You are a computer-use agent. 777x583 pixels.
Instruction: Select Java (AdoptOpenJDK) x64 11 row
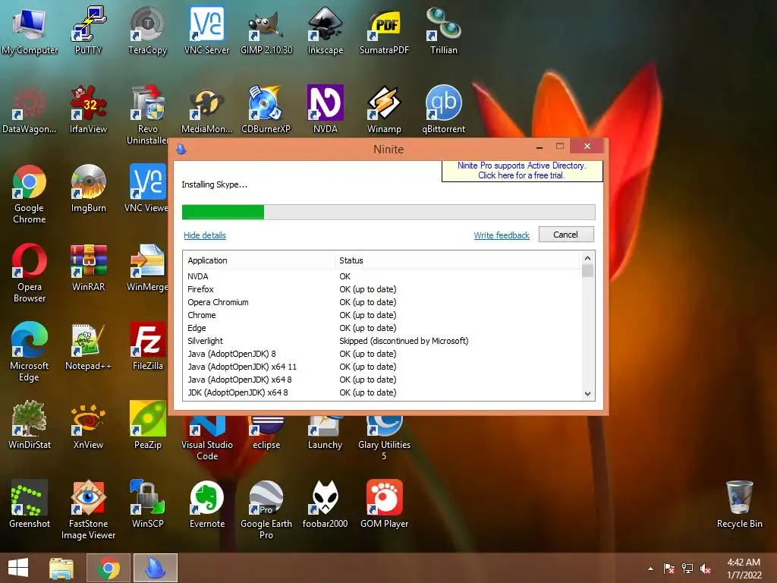click(x=382, y=367)
